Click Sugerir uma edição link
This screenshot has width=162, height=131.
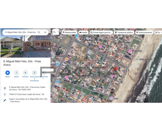click(28, 100)
